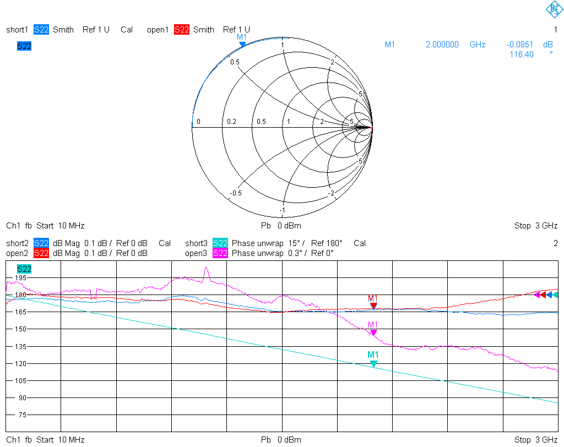Click the S22 tag inside Smith chart diagram
The width and height of the screenshot is (564, 447).
(x=24, y=46)
